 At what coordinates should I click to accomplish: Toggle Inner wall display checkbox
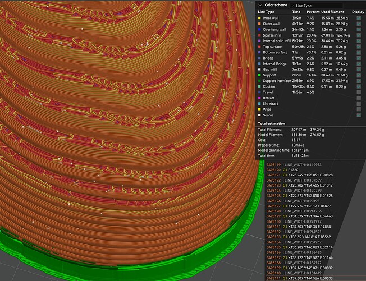point(359,18)
